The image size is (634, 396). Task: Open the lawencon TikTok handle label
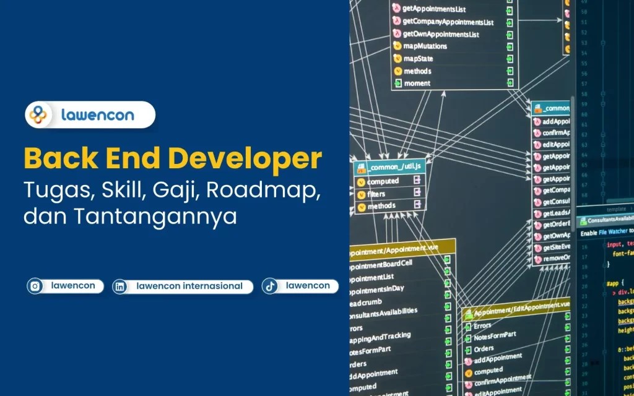[x=308, y=286]
